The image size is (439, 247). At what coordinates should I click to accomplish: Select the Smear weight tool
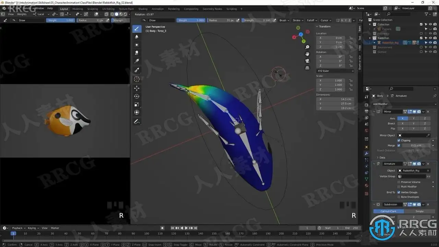click(137, 53)
